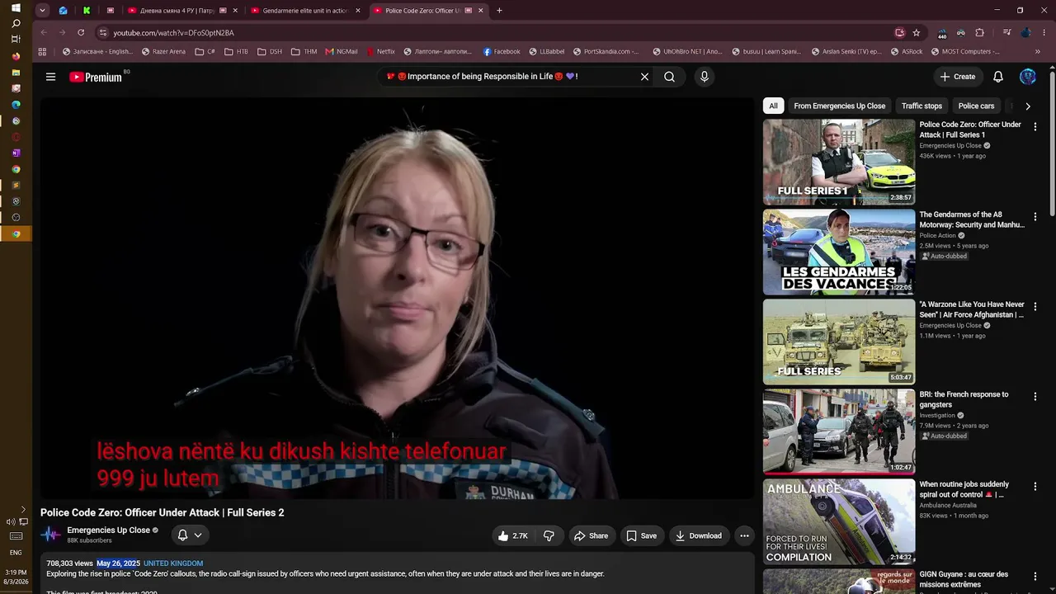Select the Police cars filter chip
Image resolution: width=1056 pixels, height=594 pixels.
coord(976,106)
